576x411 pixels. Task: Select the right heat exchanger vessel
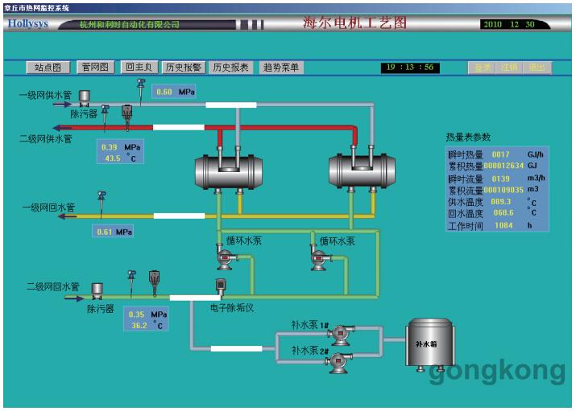tap(363, 169)
